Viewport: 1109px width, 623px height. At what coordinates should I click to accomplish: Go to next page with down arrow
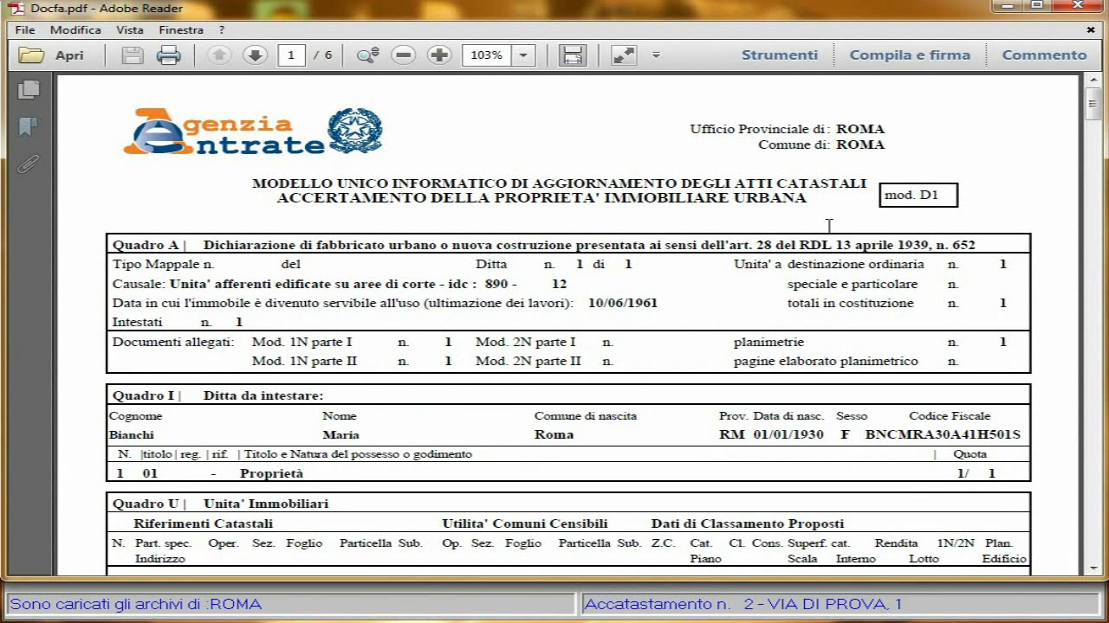click(255, 55)
